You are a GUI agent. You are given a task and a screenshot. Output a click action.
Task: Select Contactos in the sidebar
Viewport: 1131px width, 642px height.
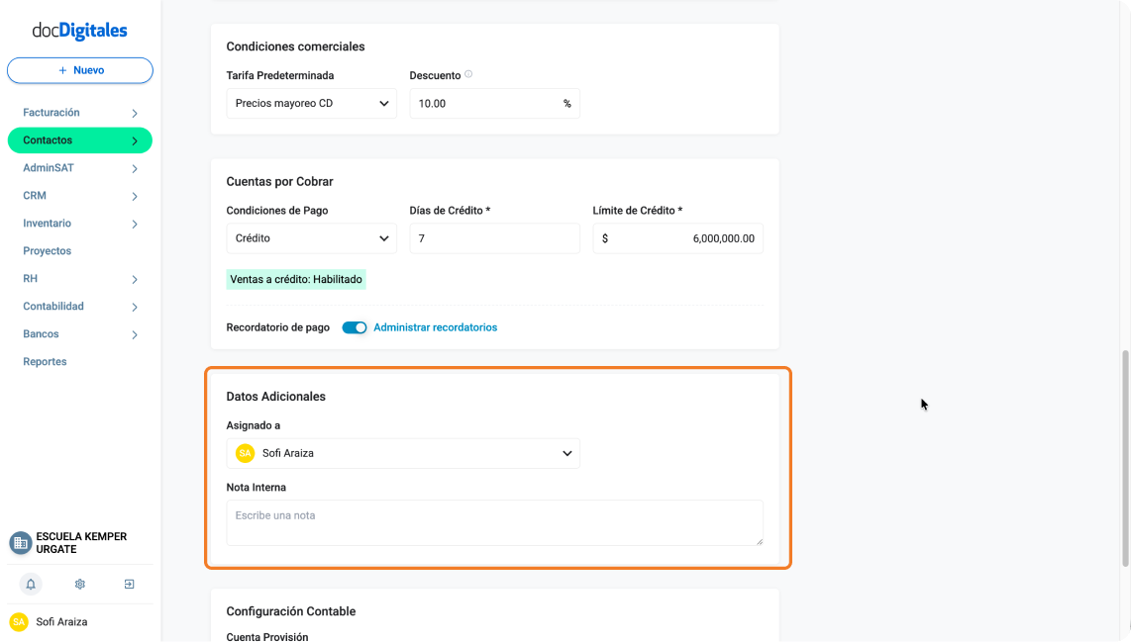(80, 140)
